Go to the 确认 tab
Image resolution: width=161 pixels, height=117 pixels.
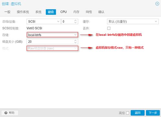(101, 12)
